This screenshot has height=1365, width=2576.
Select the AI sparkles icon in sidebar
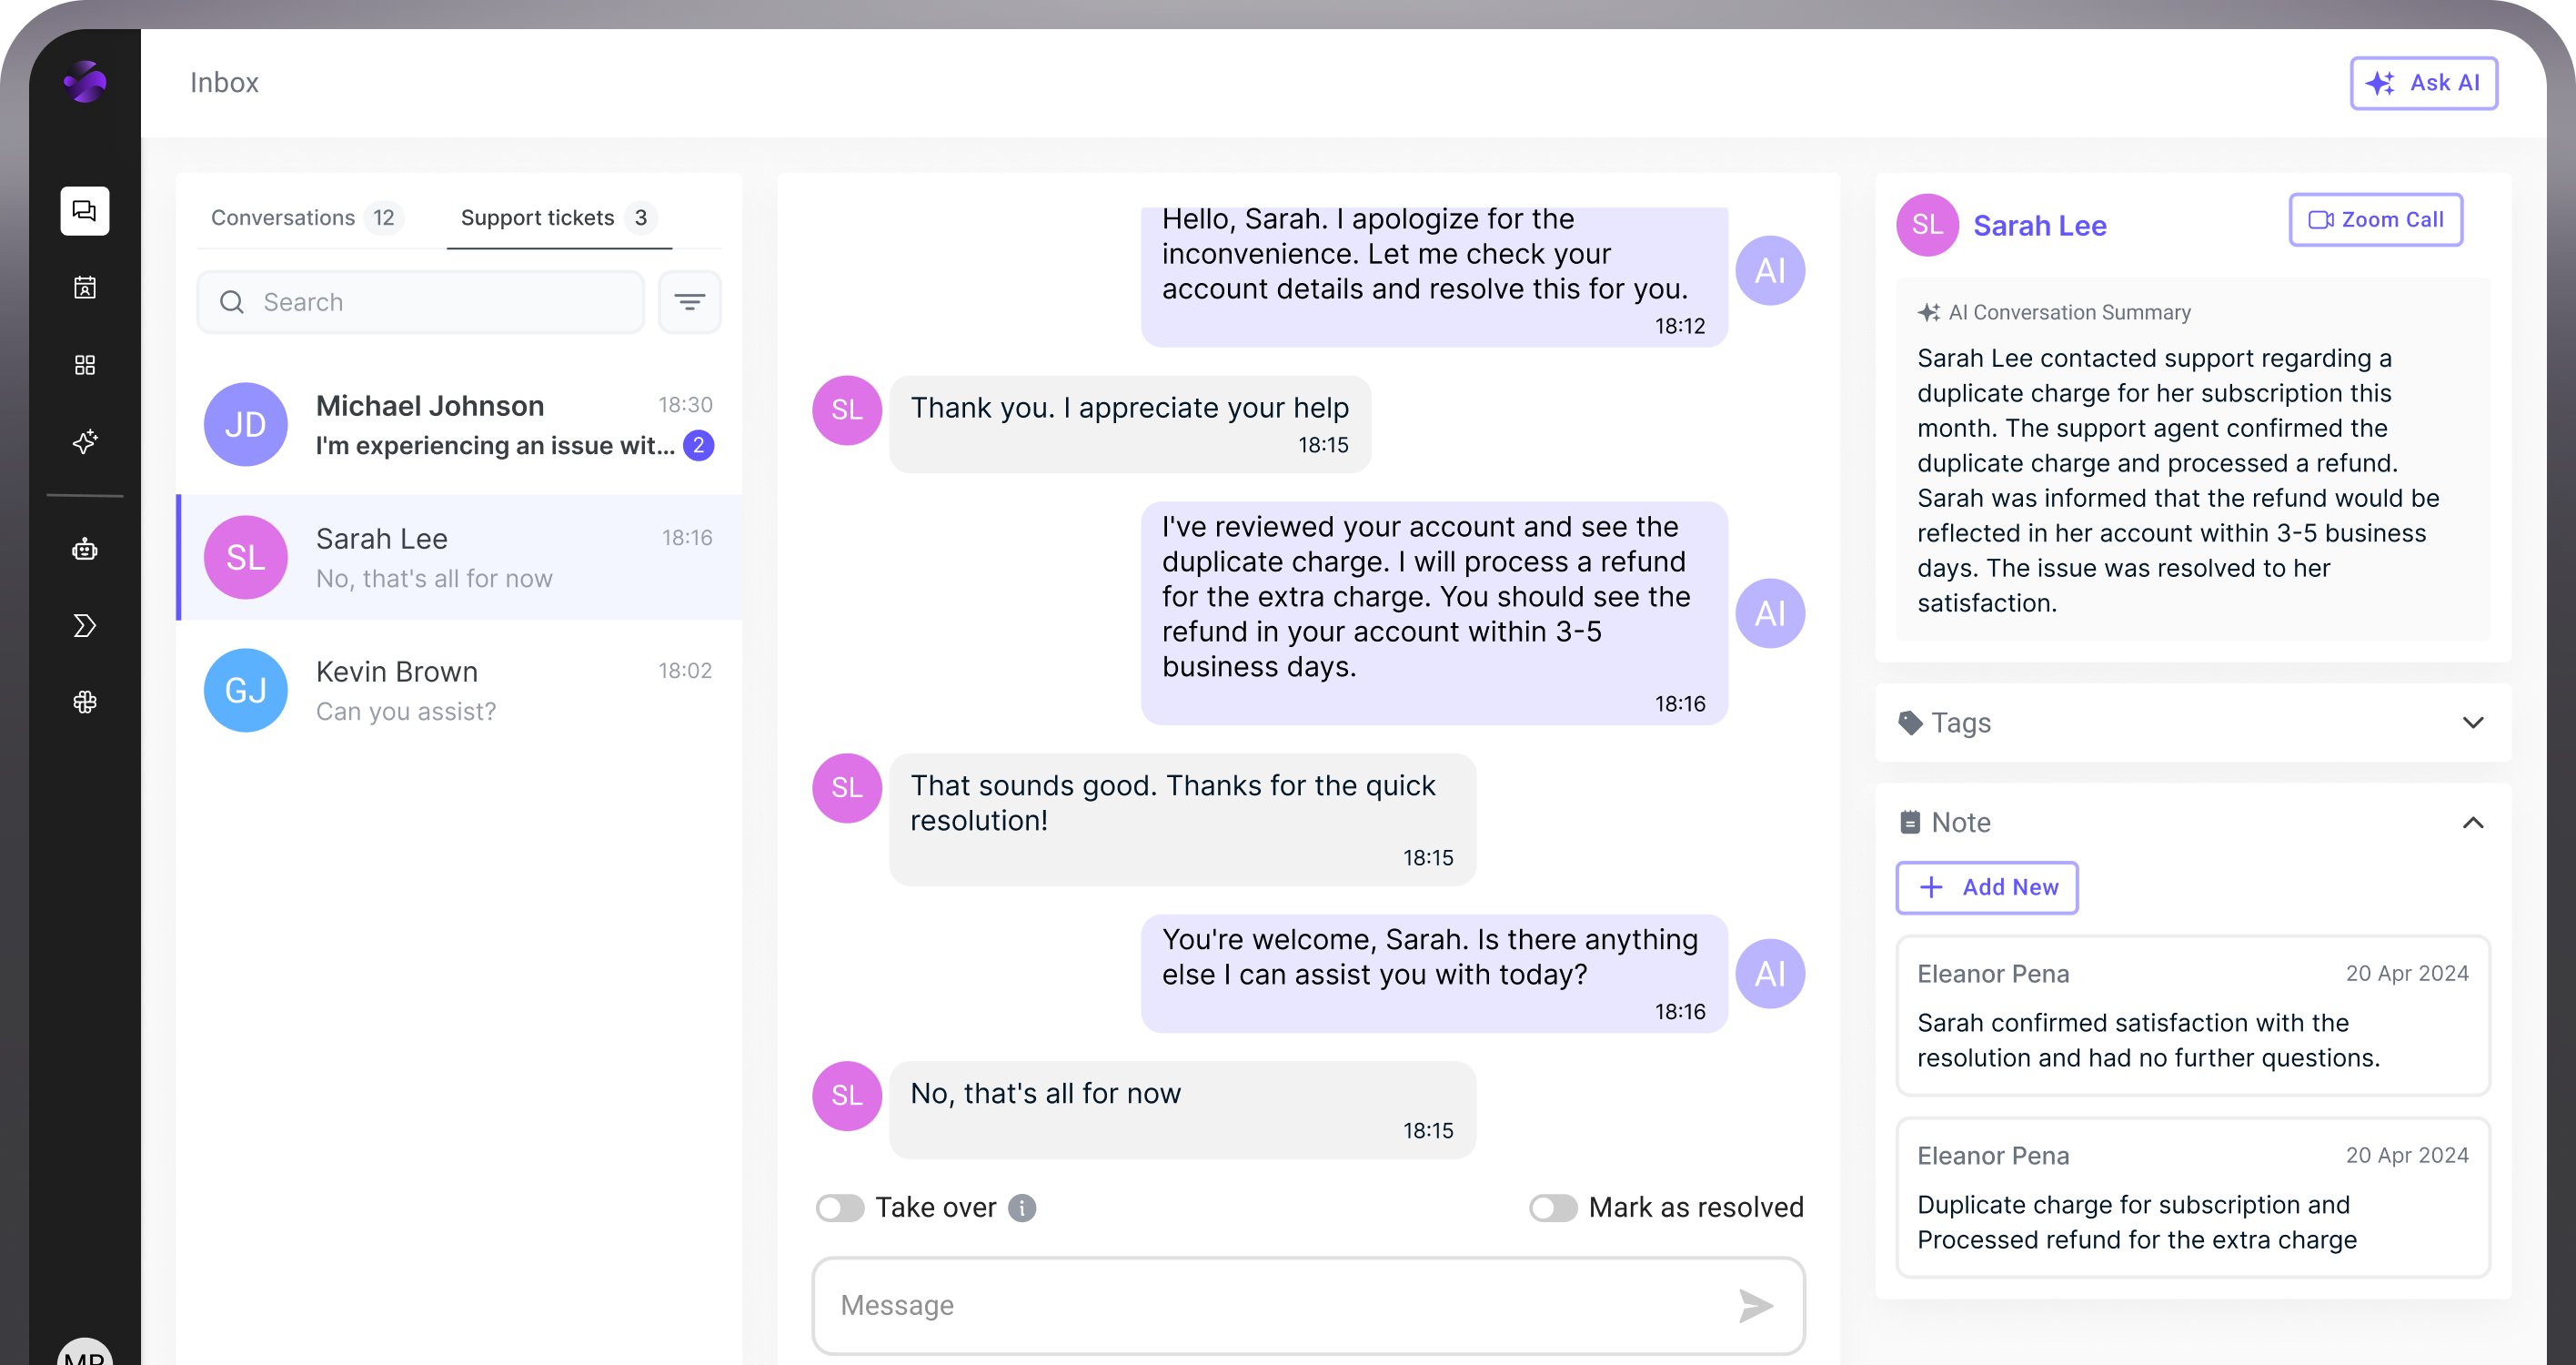84,441
